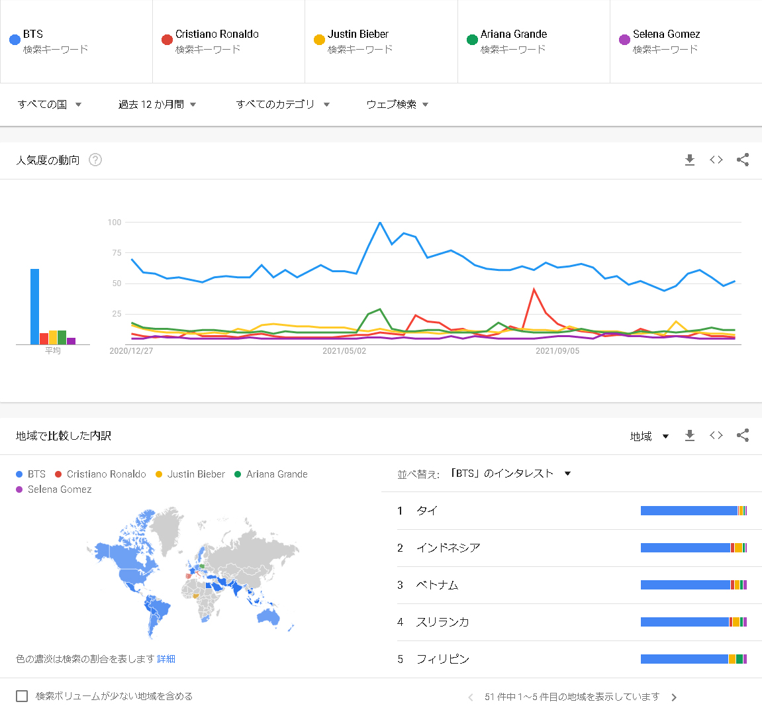Click Selena Gomez in the map legend
762x714 pixels.
tap(54, 489)
